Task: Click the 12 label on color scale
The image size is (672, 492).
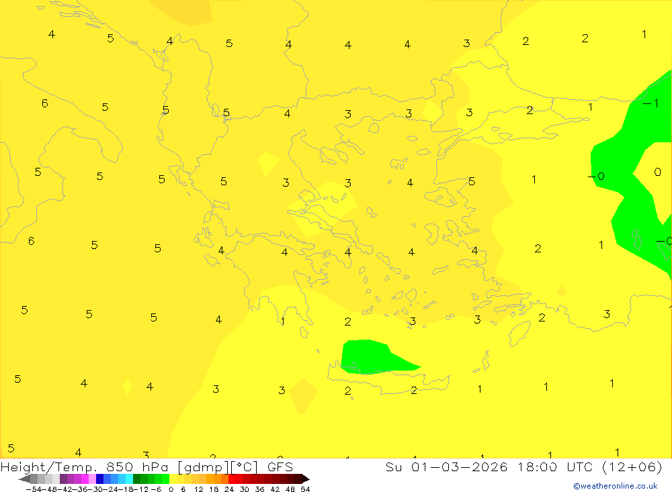Action: click(198, 489)
